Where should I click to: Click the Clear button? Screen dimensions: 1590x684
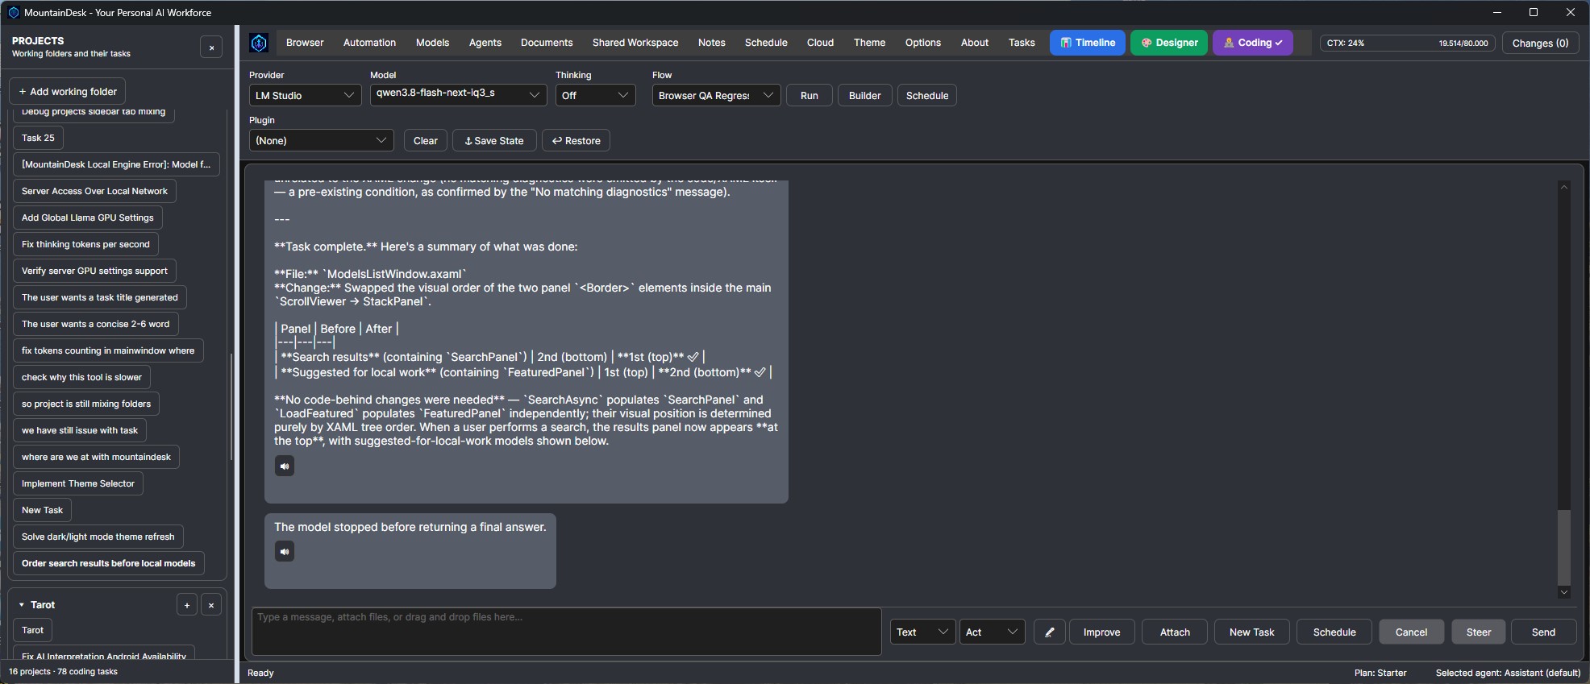(x=426, y=140)
